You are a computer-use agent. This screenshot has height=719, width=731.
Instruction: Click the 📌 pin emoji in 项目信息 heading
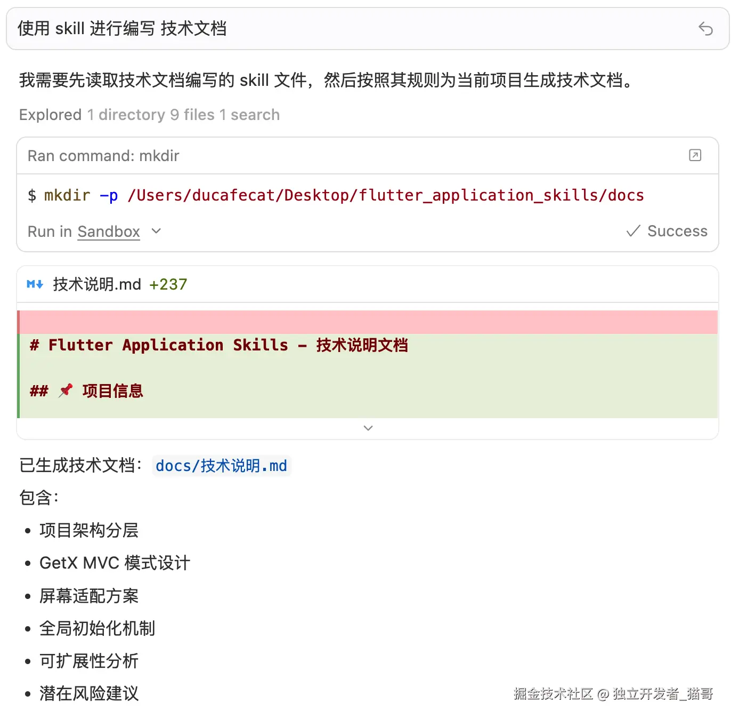[66, 390]
